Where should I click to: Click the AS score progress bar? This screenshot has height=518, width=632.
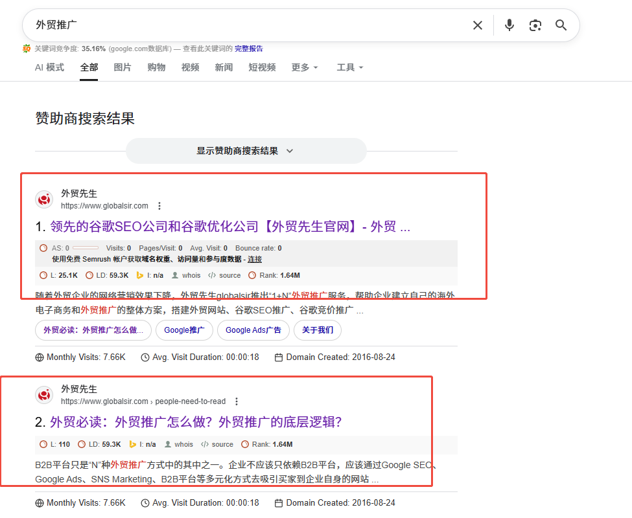tap(86, 248)
